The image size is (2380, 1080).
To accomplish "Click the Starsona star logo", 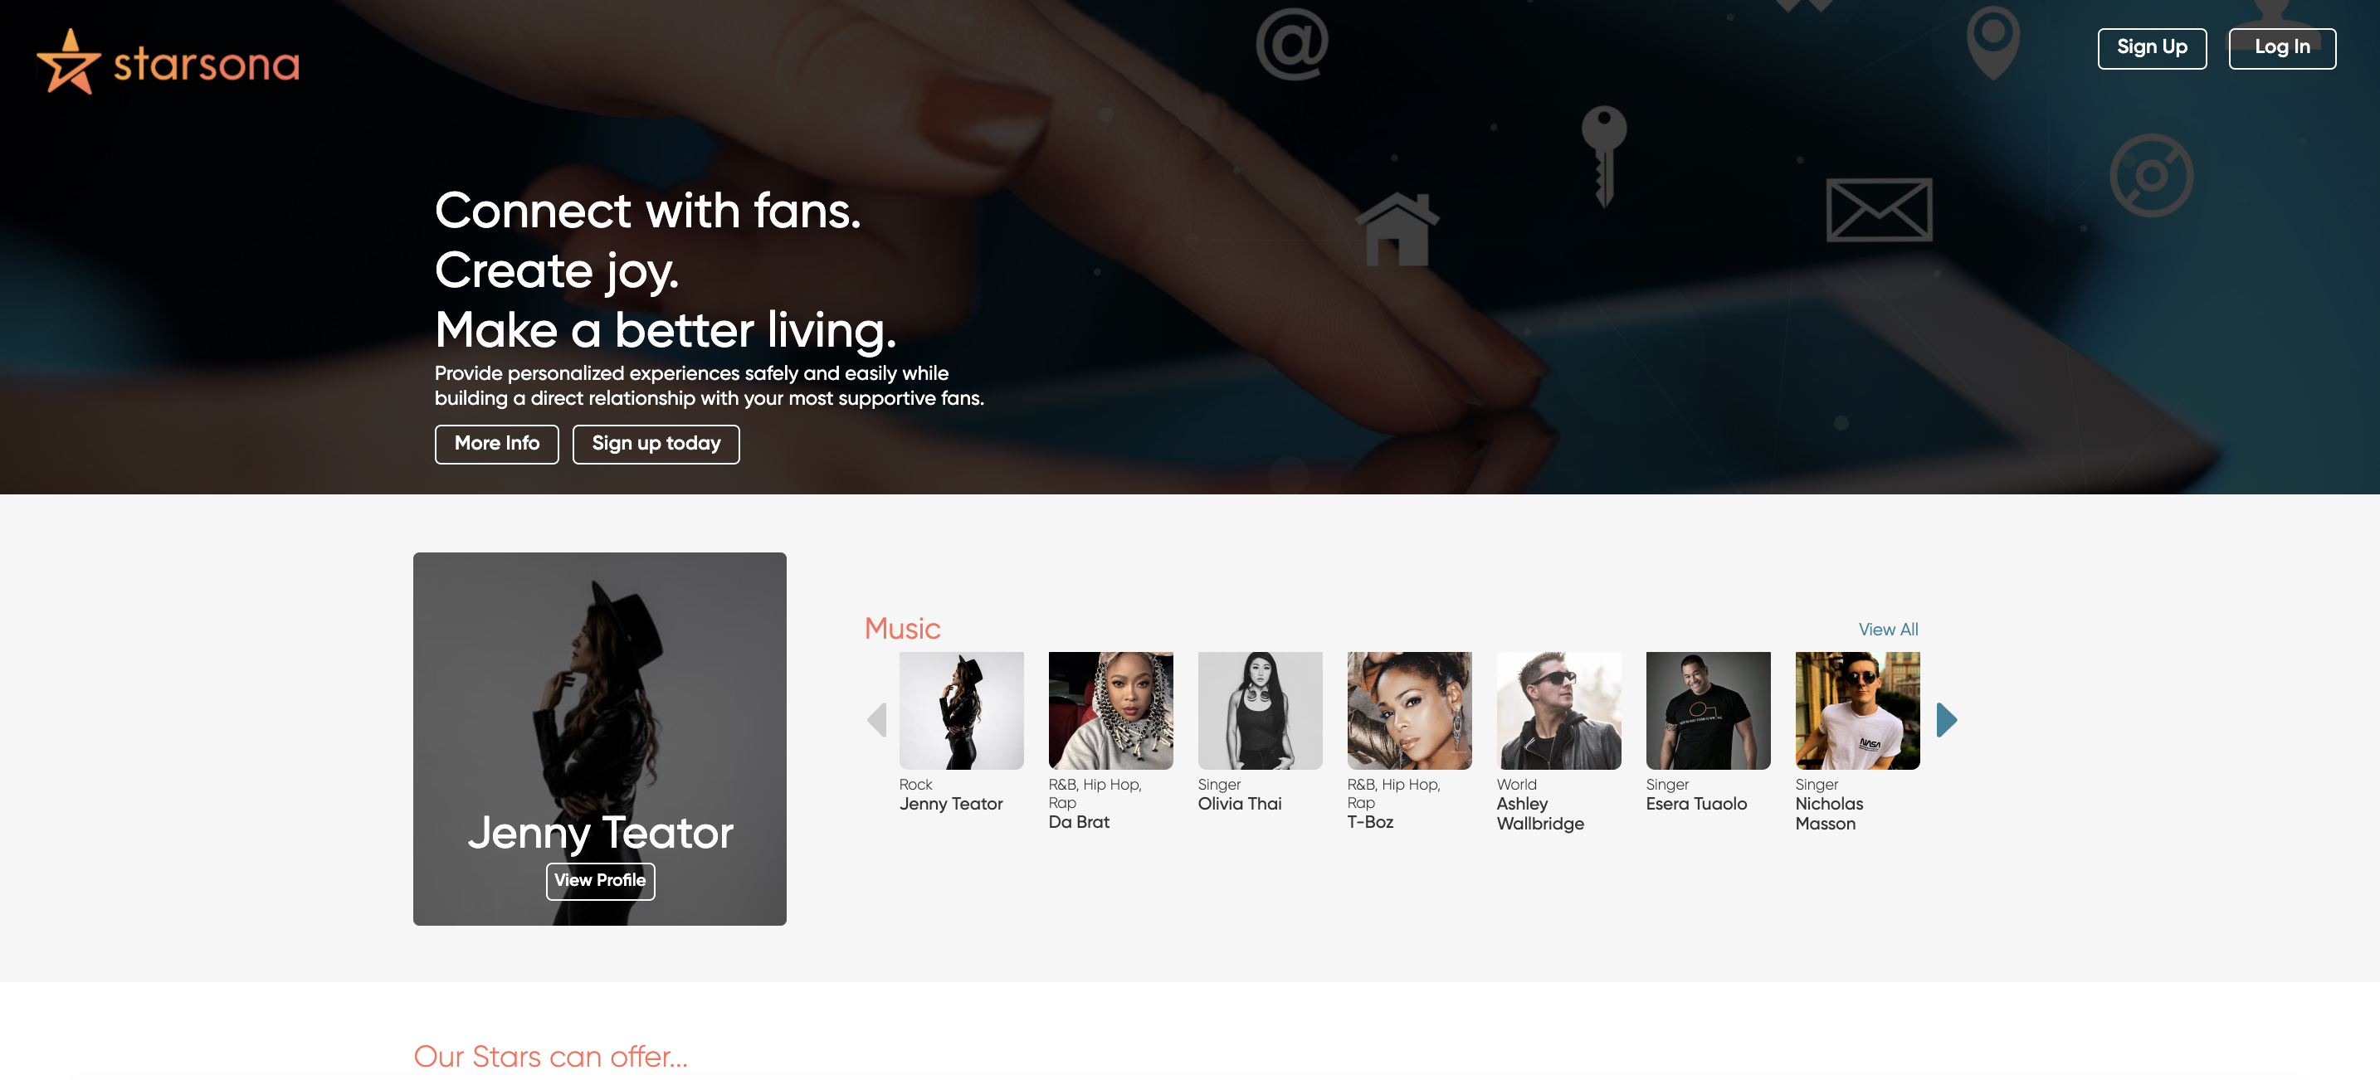I will [68, 62].
